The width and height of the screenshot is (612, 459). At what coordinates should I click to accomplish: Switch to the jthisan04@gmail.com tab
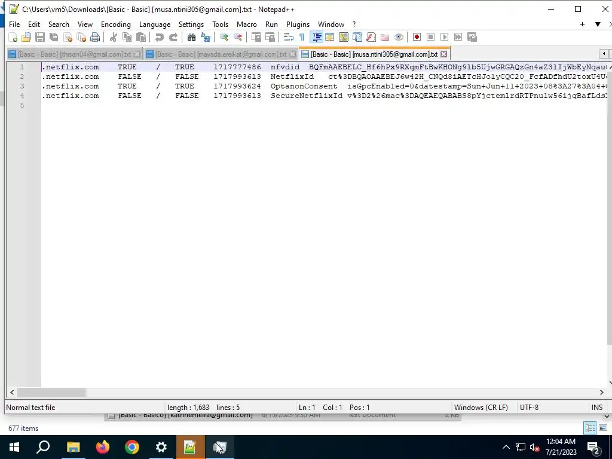tap(74, 54)
